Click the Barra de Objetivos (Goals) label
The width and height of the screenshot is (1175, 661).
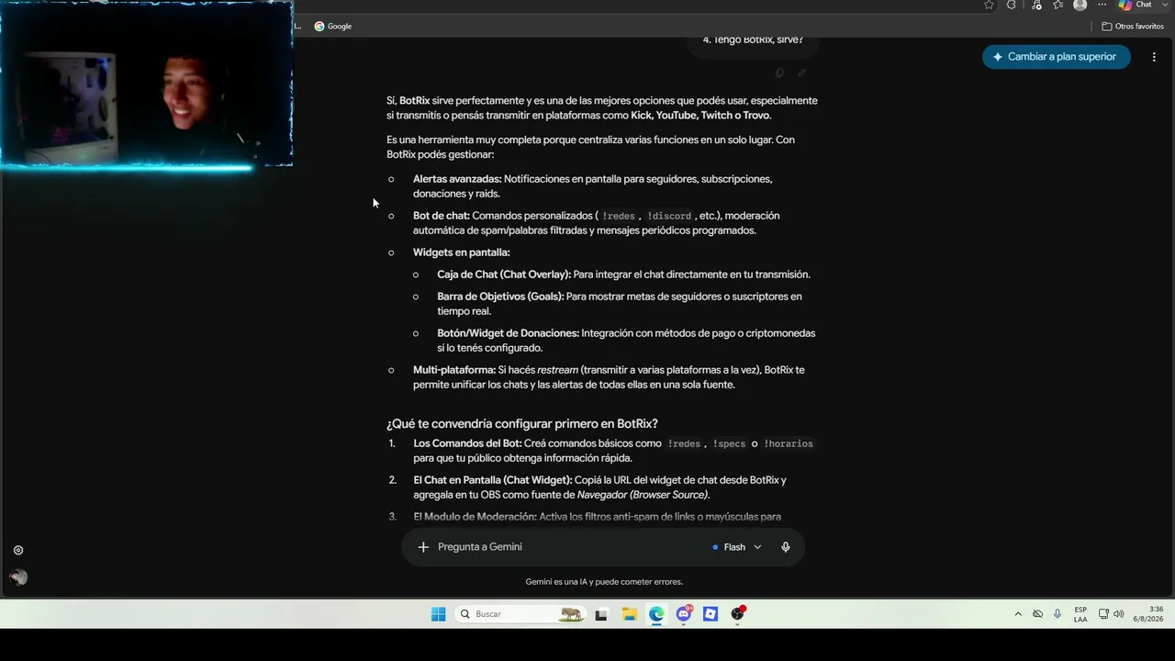tap(500, 297)
